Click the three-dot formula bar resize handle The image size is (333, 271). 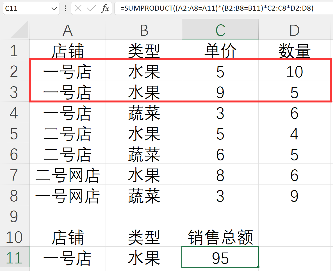coord(65,8)
